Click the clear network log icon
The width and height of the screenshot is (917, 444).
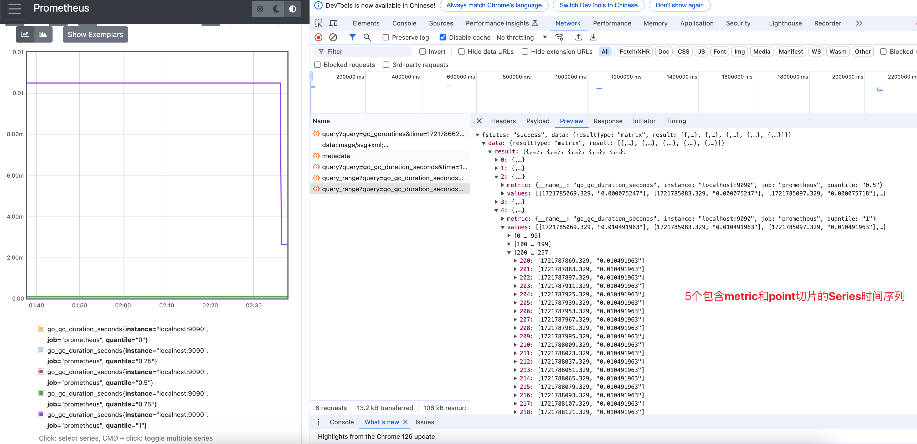click(333, 37)
